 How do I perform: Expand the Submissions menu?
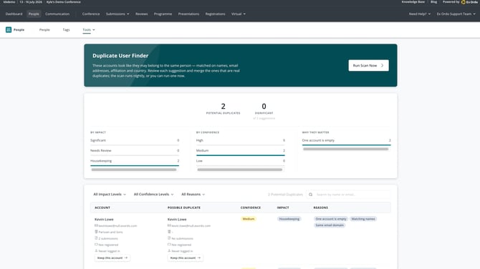coord(117,14)
